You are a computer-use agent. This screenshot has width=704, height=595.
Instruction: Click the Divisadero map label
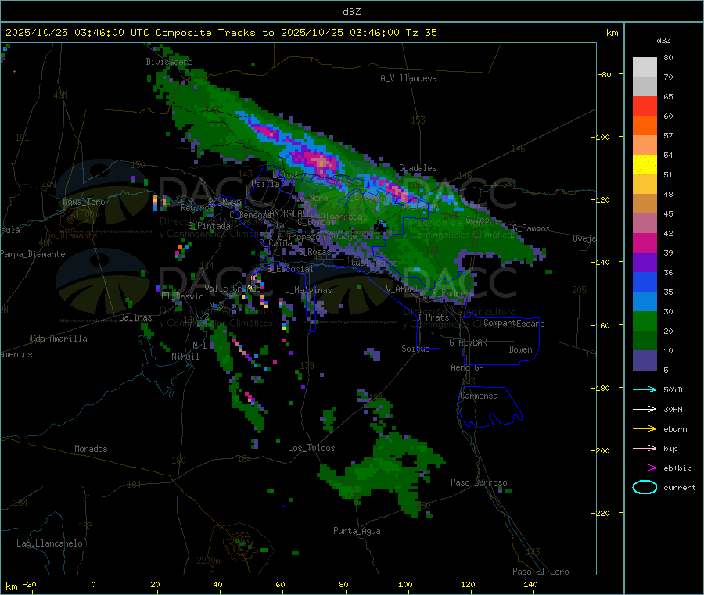(169, 62)
